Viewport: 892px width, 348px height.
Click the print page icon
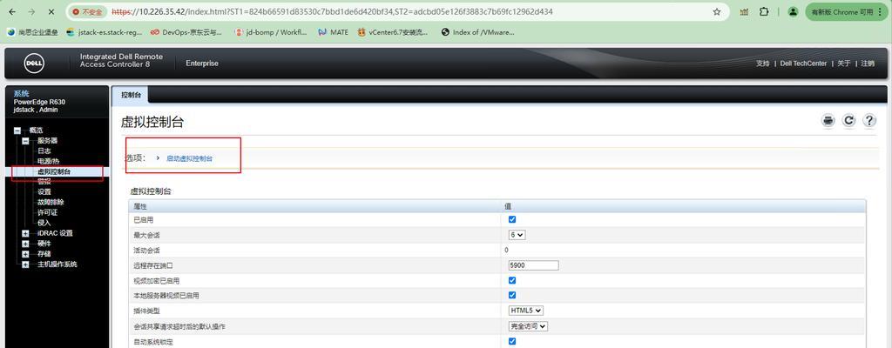tap(828, 120)
